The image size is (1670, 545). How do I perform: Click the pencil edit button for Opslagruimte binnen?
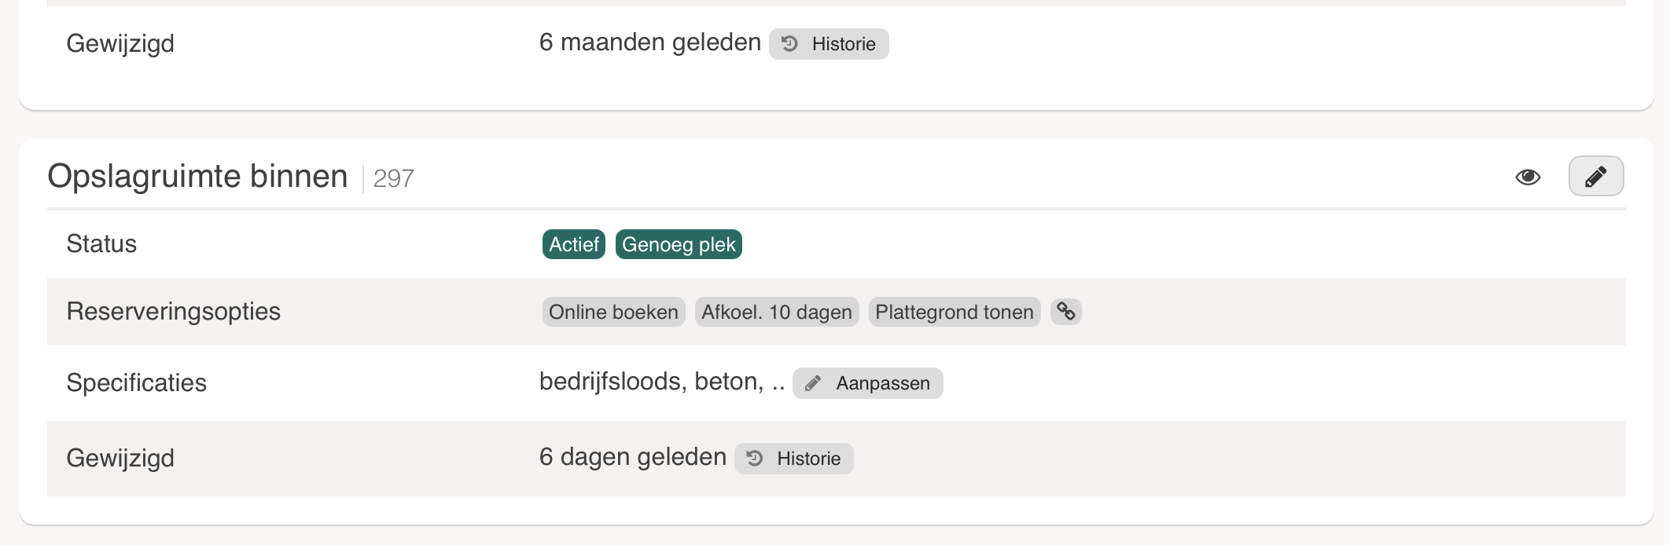pos(1595,177)
